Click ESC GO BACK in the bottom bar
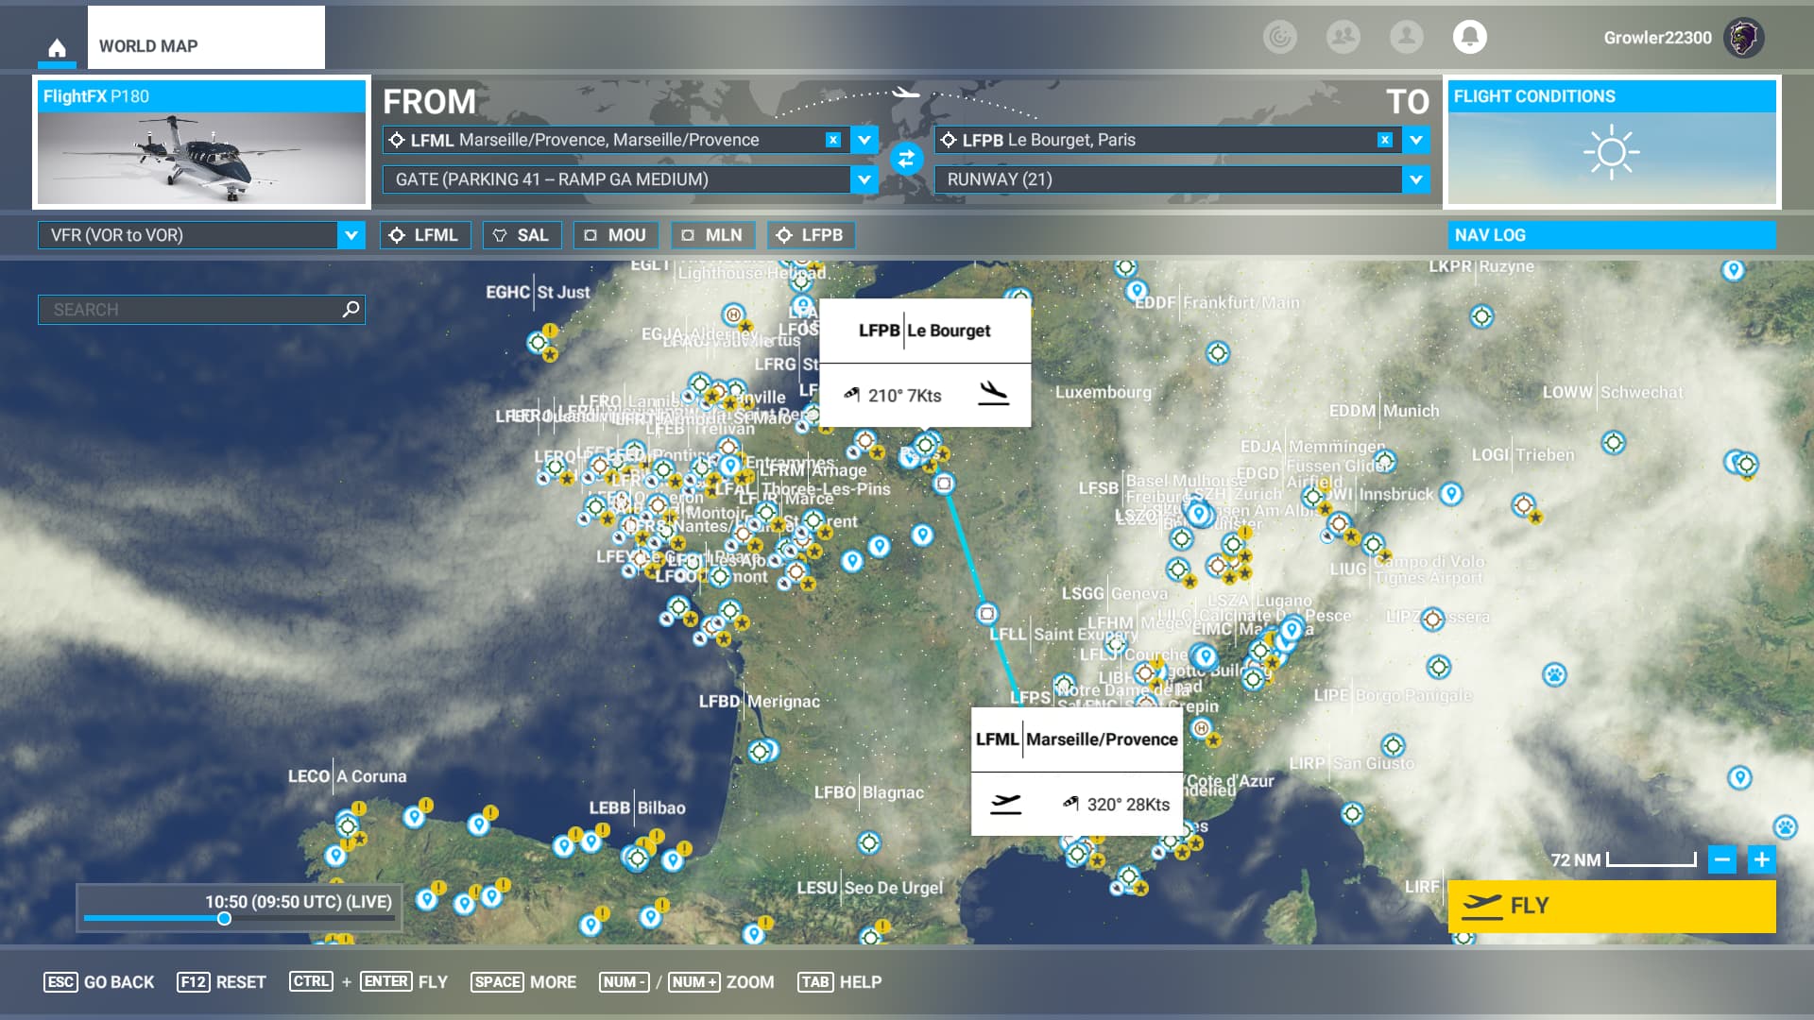The image size is (1814, 1020). [x=99, y=982]
